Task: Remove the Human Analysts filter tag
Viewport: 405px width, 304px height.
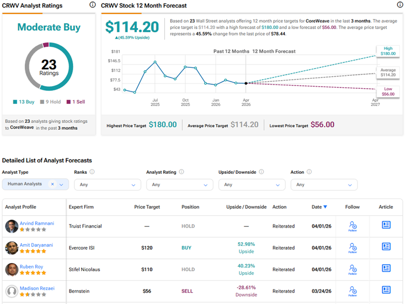Action: click(53, 184)
